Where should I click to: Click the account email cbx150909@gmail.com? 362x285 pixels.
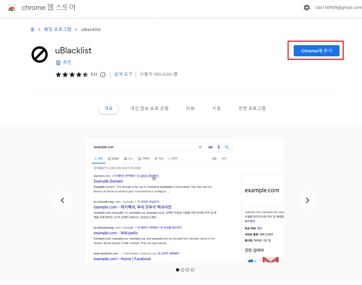[x=339, y=7]
